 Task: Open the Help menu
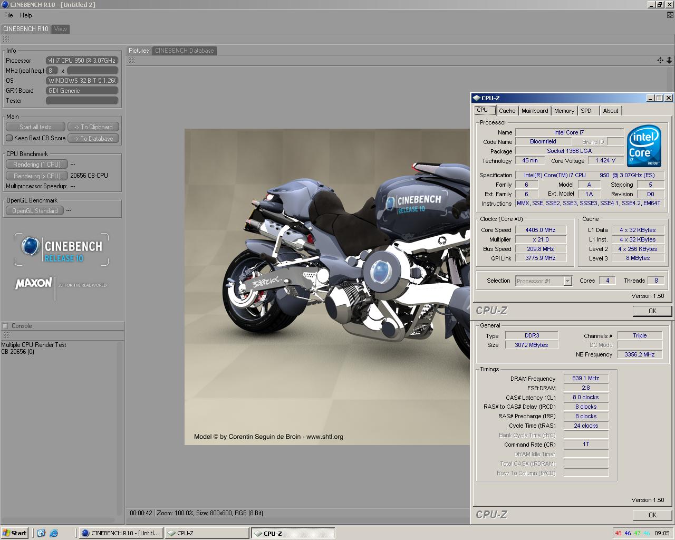tap(26, 15)
